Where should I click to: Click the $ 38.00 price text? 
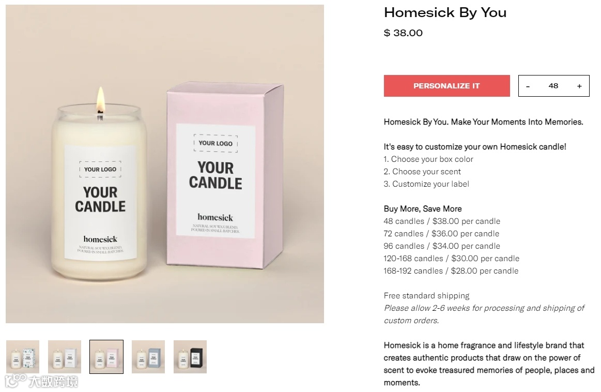pos(403,33)
